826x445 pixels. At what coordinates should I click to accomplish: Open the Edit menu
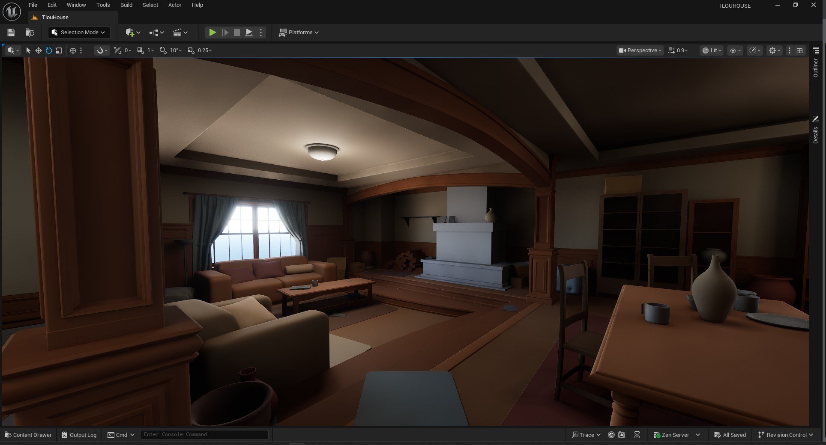click(52, 5)
